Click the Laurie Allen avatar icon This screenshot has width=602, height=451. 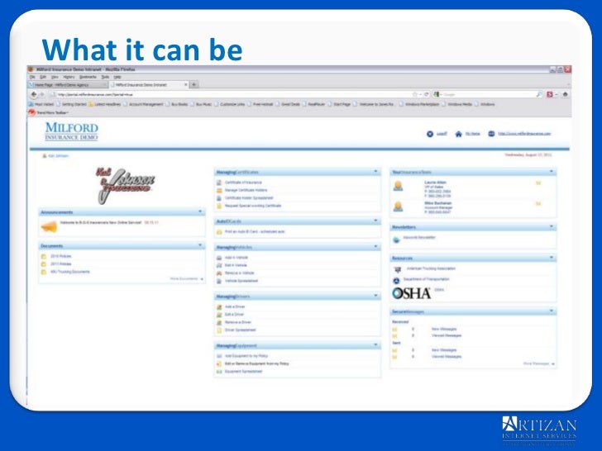pyautogui.click(x=398, y=186)
